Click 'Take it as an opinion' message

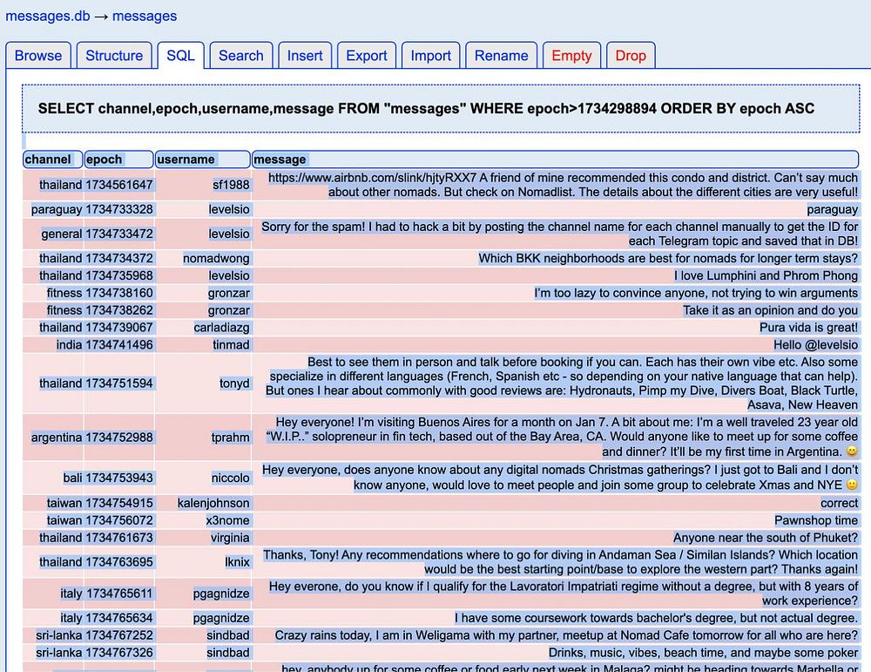(771, 310)
